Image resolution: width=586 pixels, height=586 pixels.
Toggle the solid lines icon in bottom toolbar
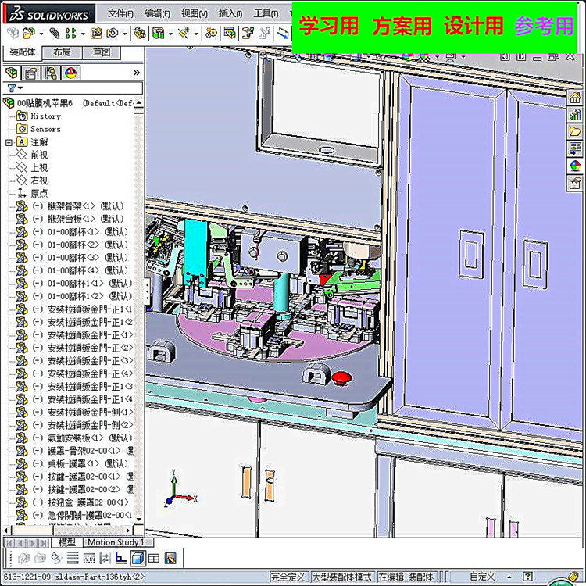coord(73,559)
